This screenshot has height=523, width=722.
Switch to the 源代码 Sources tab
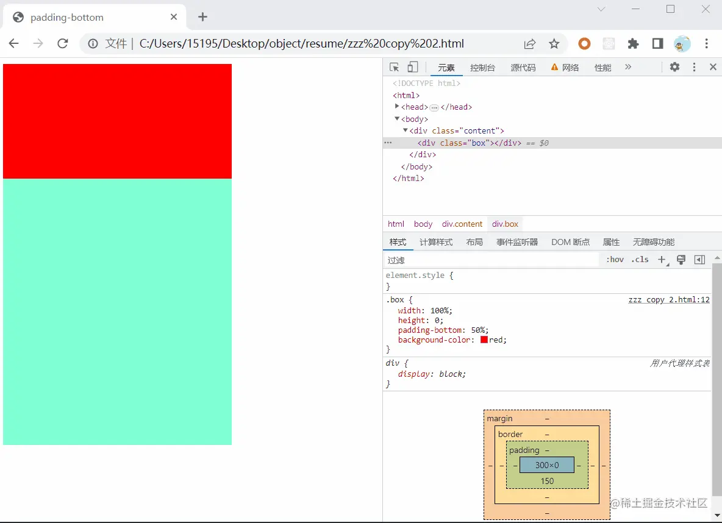click(523, 68)
